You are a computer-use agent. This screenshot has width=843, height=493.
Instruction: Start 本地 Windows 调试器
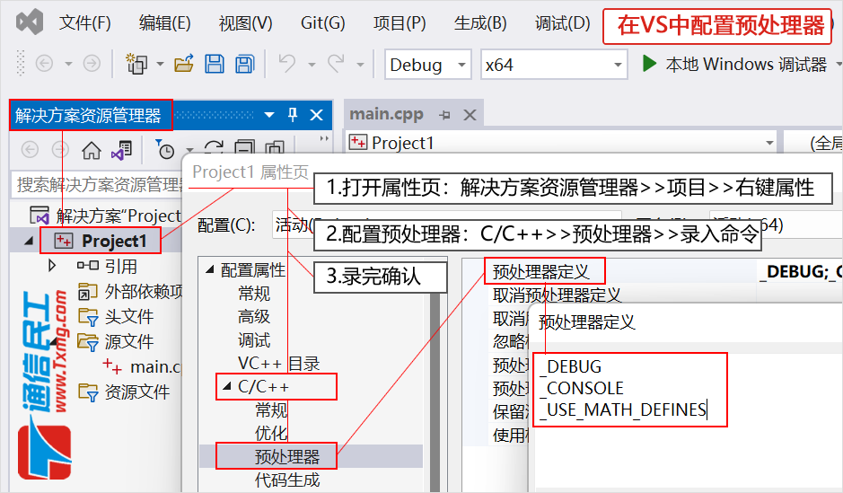pyautogui.click(x=733, y=65)
